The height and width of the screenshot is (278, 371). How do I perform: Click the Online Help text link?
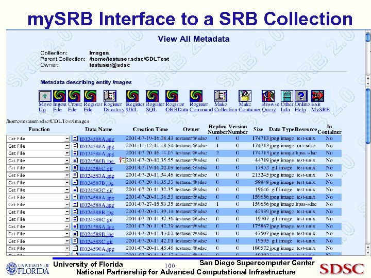point(302,107)
